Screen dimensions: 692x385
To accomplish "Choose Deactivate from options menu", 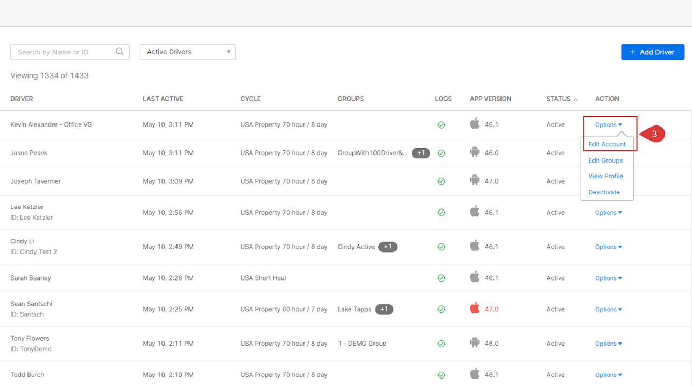I will click(x=604, y=192).
